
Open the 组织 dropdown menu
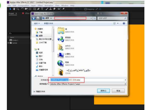pyautogui.click(x=37, y=23)
